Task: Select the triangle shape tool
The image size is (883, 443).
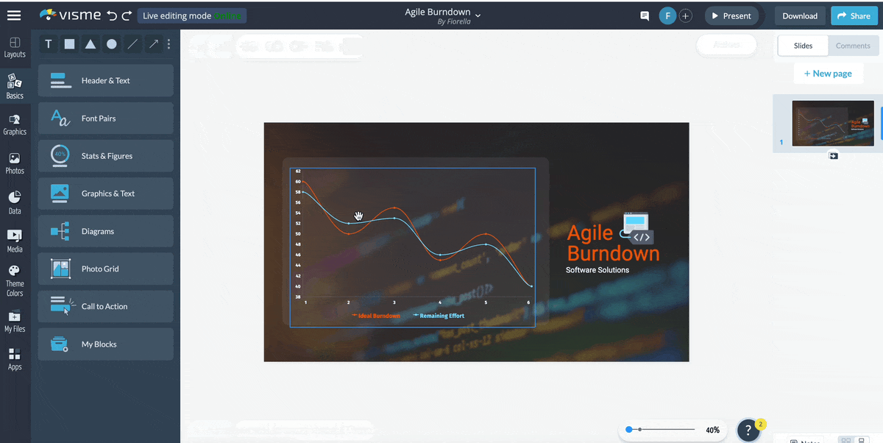Action: 91,44
